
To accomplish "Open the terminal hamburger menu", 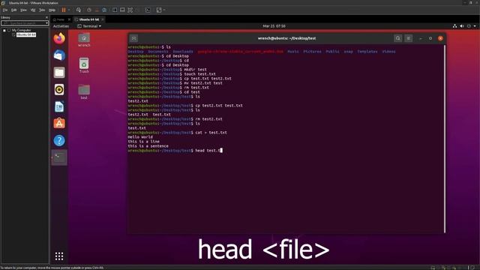I will coord(408,38).
